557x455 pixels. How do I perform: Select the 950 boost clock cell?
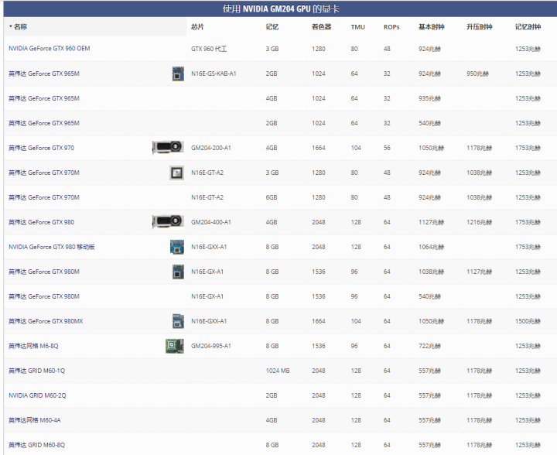pos(477,74)
